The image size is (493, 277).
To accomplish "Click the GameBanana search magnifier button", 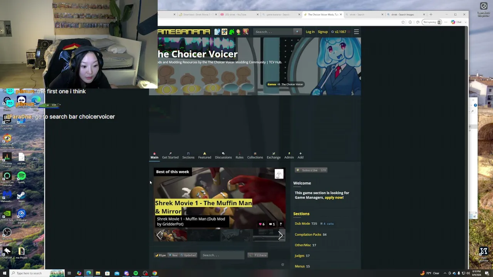I will pyautogui.click(x=297, y=32).
